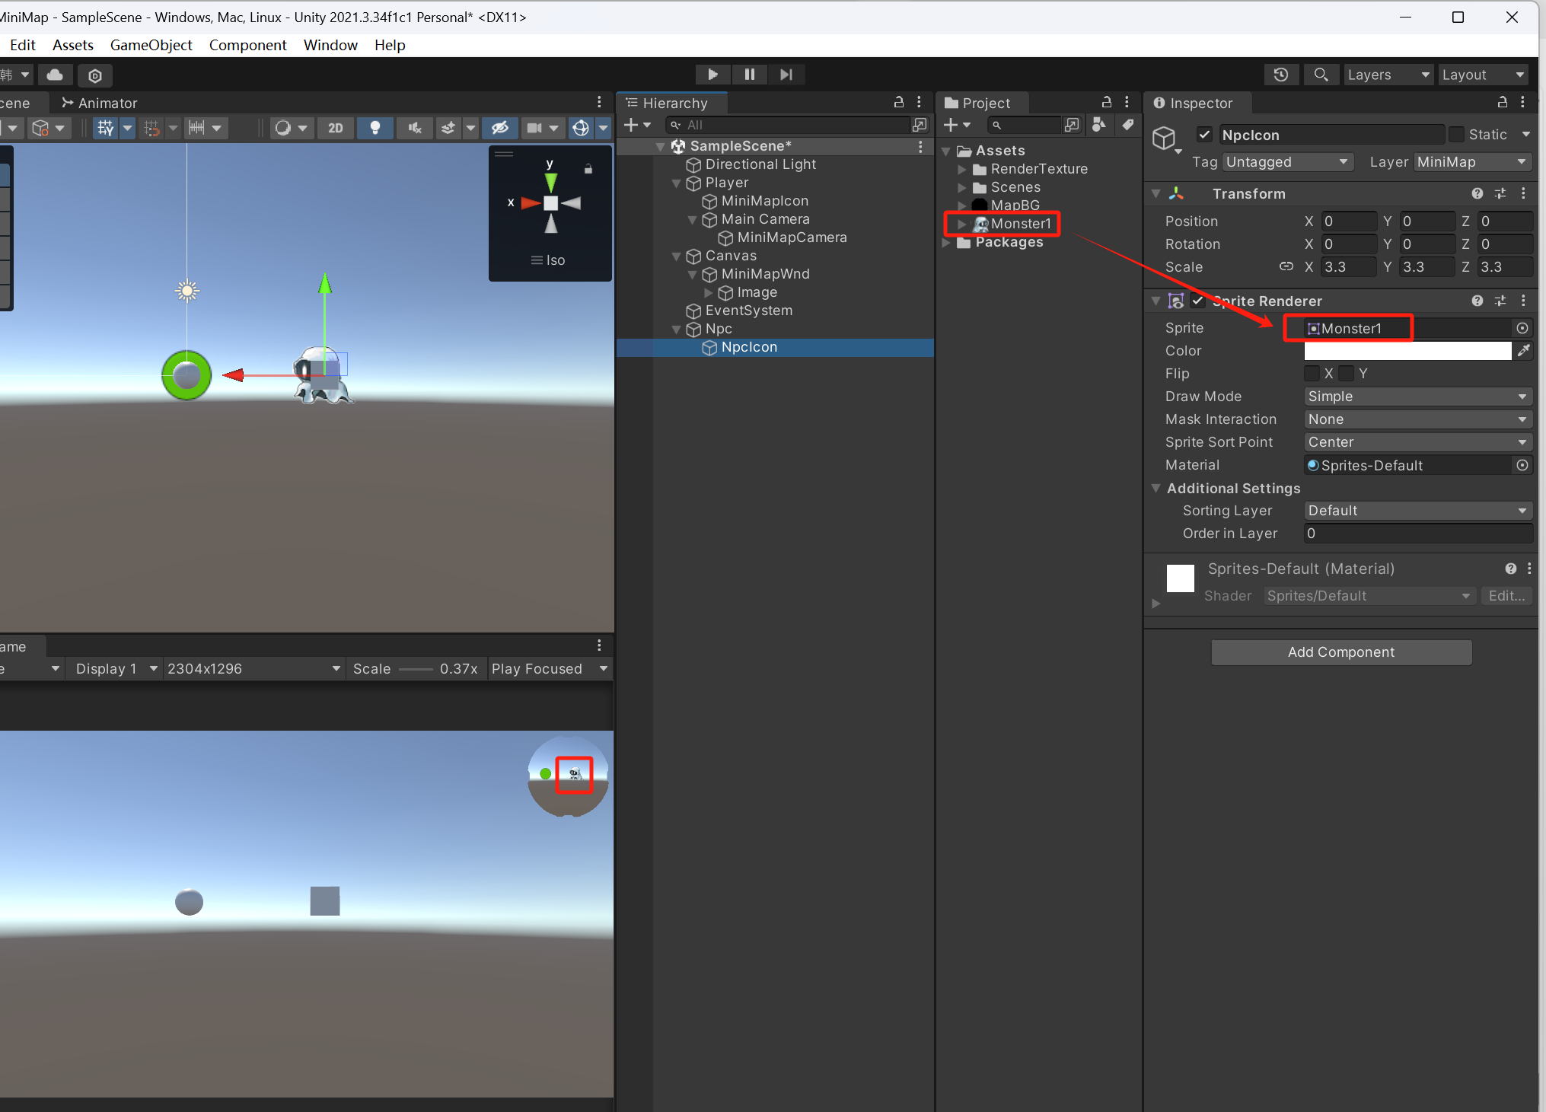Click the Pause button in toolbar
The width and height of the screenshot is (1546, 1112).
click(x=749, y=75)
